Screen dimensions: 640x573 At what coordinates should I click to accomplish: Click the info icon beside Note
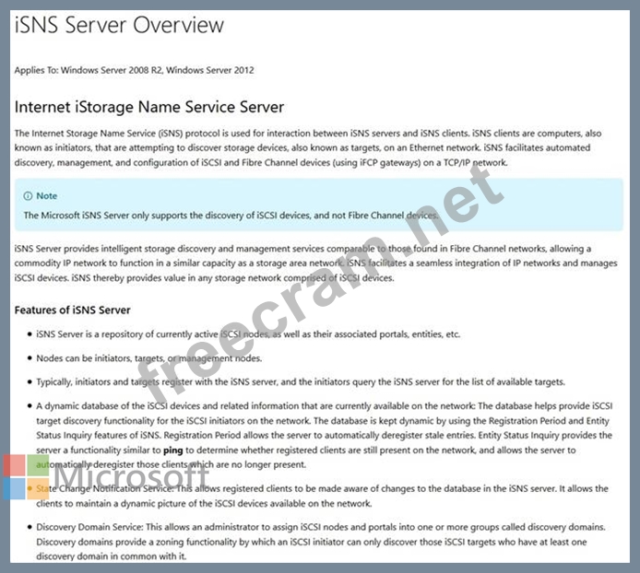28,196
